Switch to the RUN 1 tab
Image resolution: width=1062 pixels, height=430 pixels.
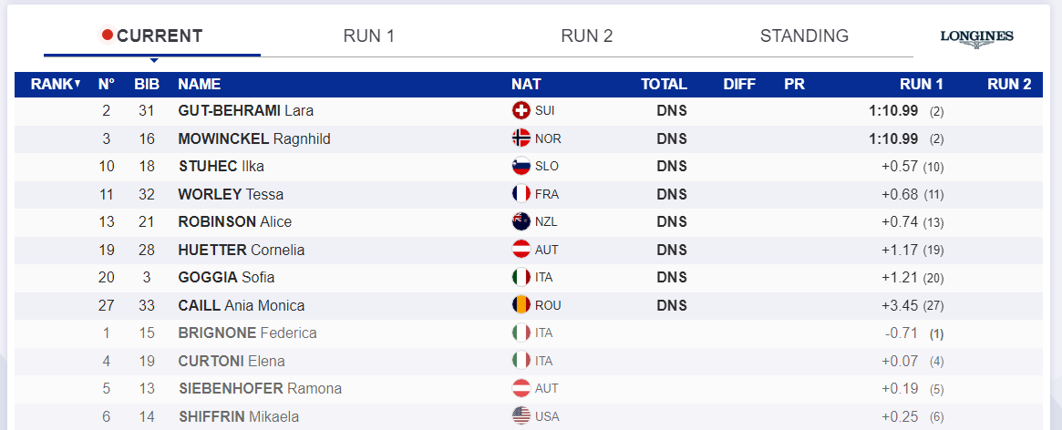tap(368, 36)
